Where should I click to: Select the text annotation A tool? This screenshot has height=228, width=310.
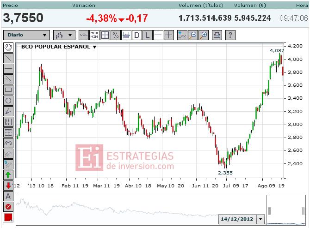point(8,196)
